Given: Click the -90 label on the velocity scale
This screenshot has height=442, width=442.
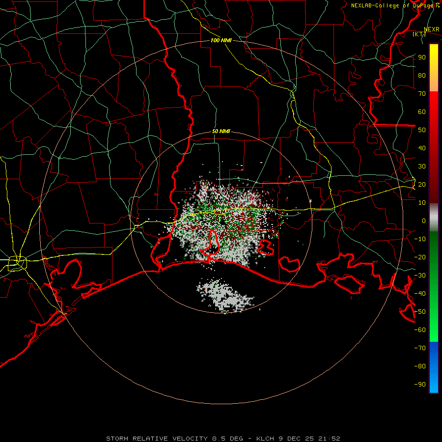Looking at the screenshot, I should click(x=420, y=384).
